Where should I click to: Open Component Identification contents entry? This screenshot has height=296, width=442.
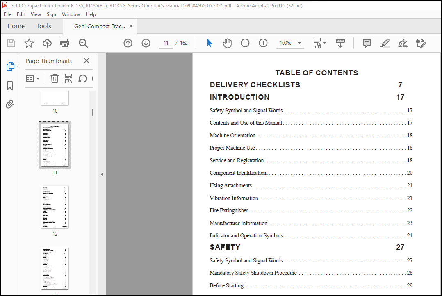coord(311,173)
